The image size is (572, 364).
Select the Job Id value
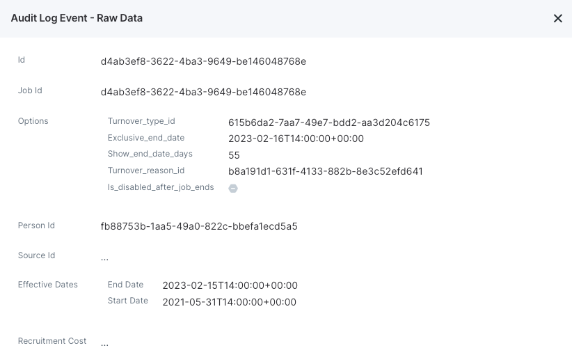[203, 92]
